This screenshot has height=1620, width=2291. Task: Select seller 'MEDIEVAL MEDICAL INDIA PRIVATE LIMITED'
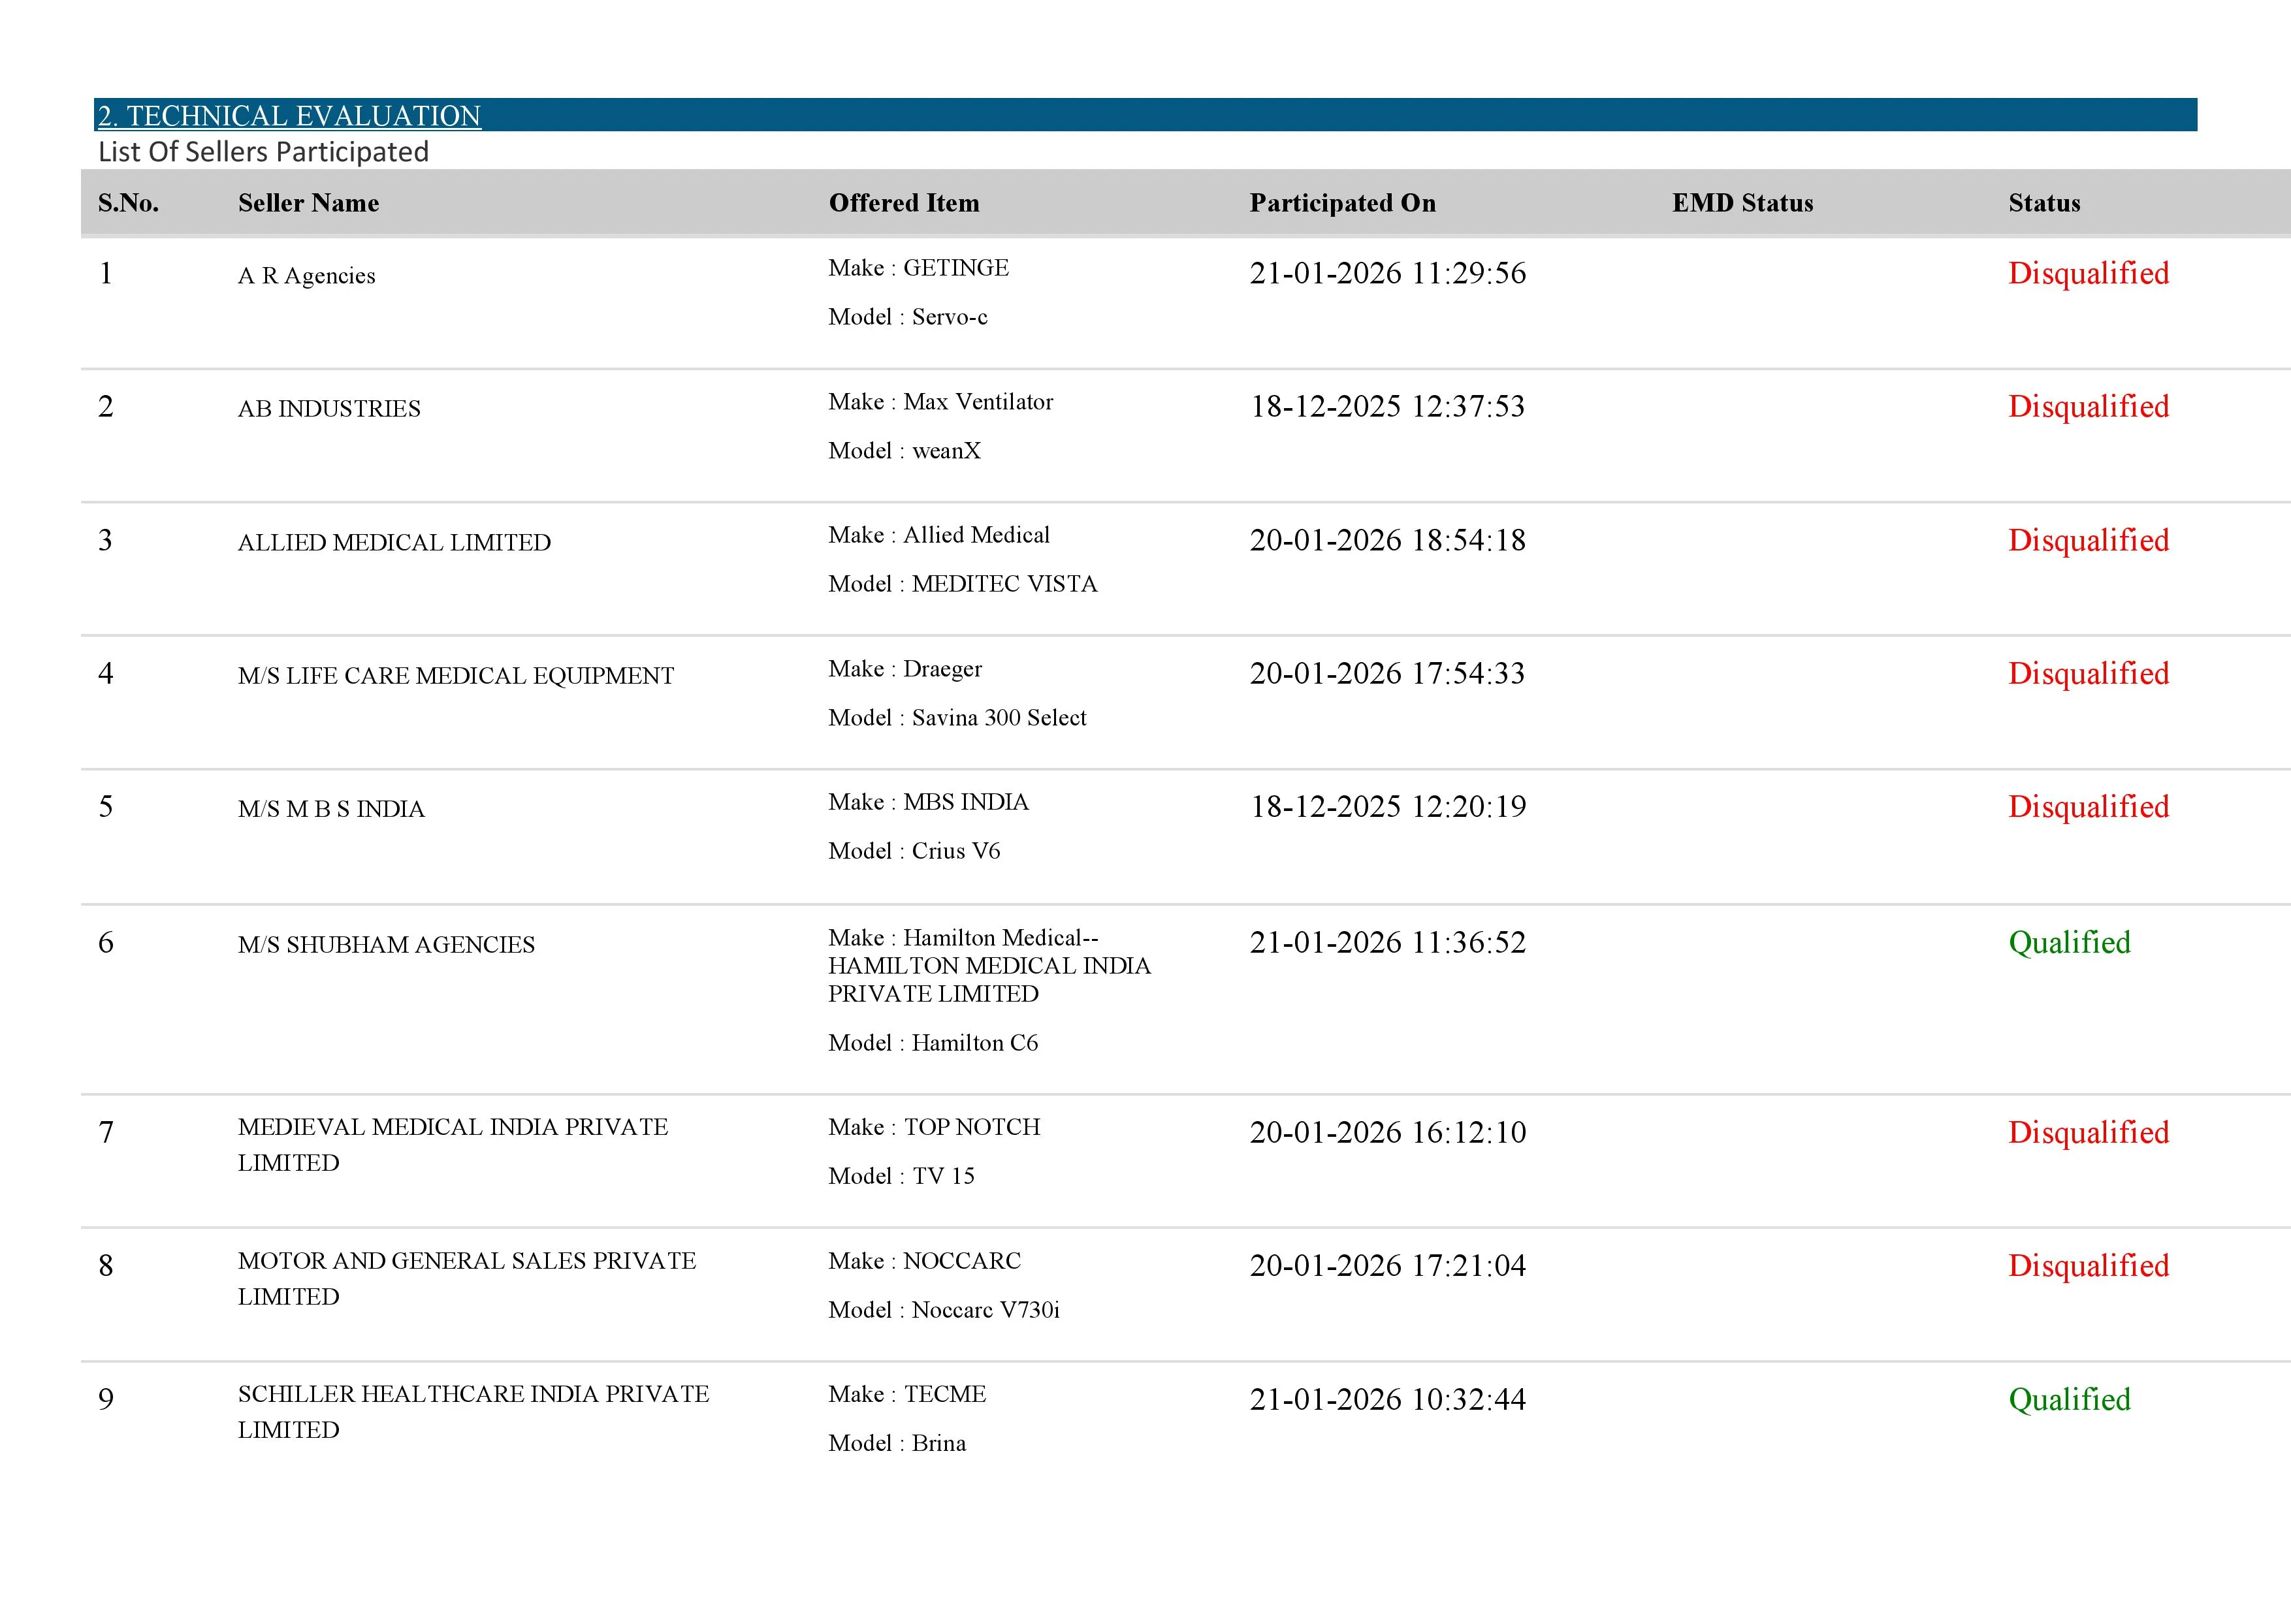coord(453,1145)
